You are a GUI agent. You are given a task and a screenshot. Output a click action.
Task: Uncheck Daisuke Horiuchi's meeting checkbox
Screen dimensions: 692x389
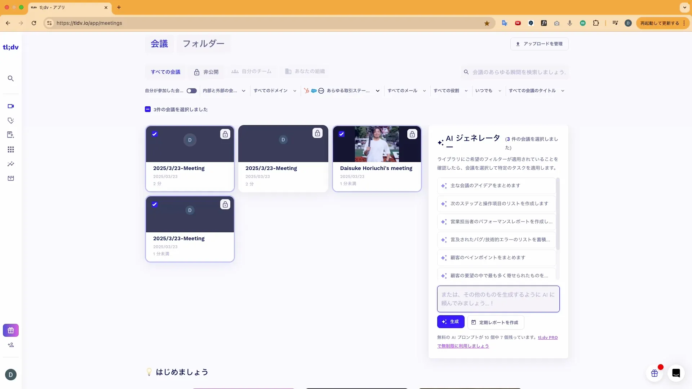click(x=342, y=134)
